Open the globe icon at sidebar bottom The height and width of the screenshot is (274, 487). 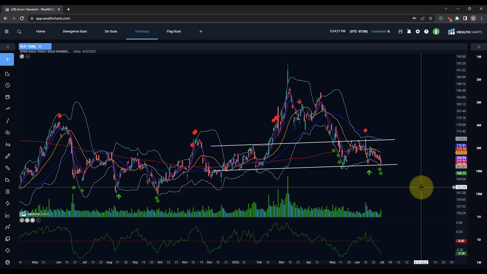(8, 262)
